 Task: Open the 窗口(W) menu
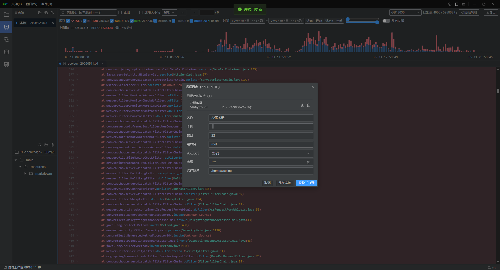pos(32,4)
